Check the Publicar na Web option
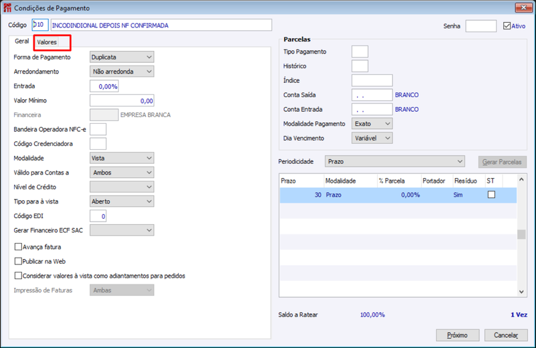Screen dimensions: 536x348 coord(18,261)
